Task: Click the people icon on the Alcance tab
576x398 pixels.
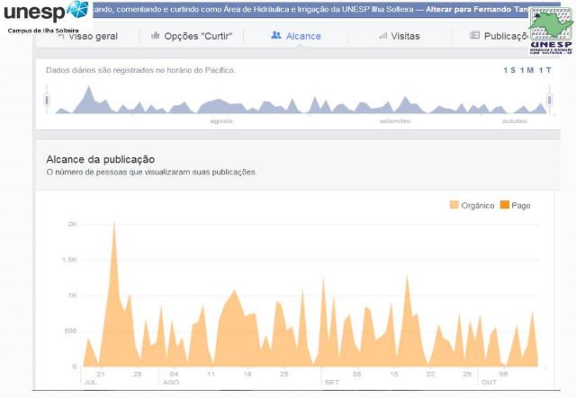Action: [x=276, y=36]
